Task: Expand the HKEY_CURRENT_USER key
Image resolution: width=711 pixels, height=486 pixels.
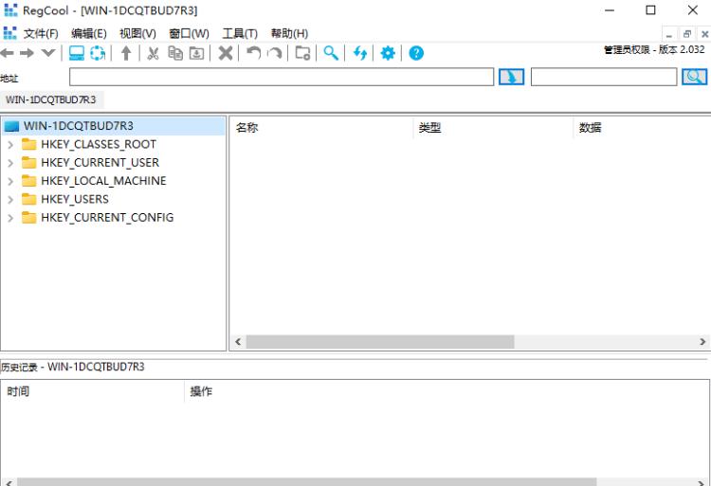Action: click(x=10, y=163)
